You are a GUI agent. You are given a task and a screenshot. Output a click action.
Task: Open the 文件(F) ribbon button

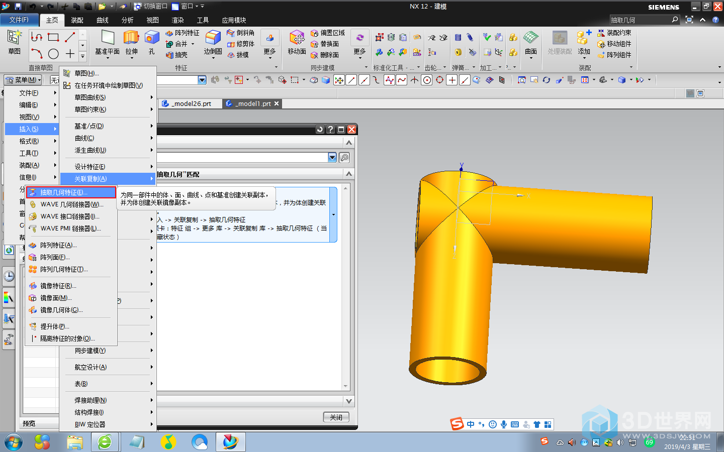(19, 20)
